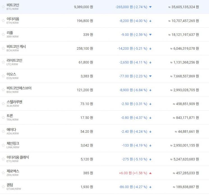This screenshot has height=195, width=209.
Task: Click volume ≈ 18,121,197,637 원
Action: click(x=183, y=35)
